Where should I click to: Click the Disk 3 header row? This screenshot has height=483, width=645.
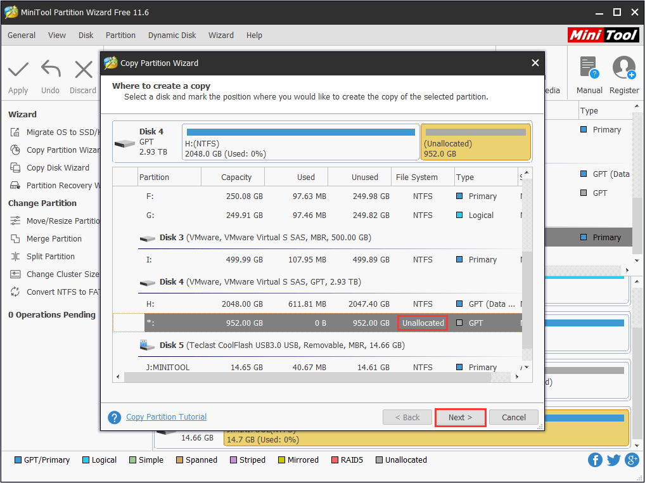pos(330,238)
